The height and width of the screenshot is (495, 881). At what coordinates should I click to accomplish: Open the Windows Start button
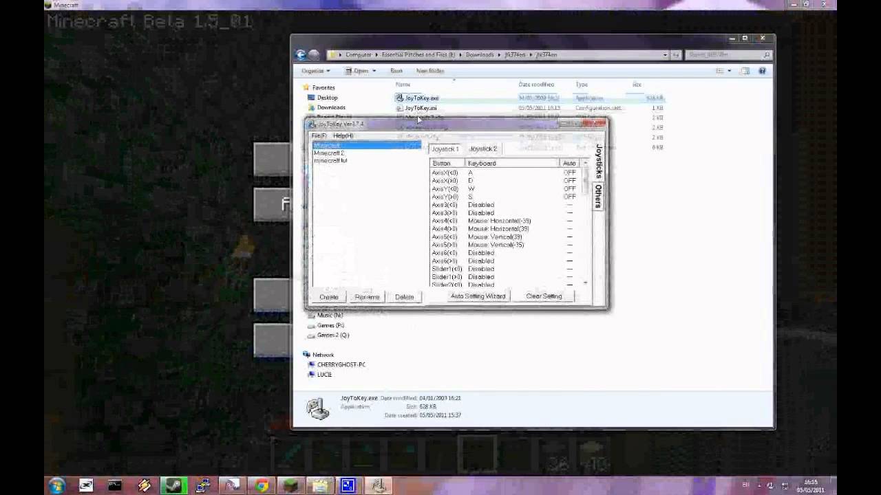coord(56,485)
